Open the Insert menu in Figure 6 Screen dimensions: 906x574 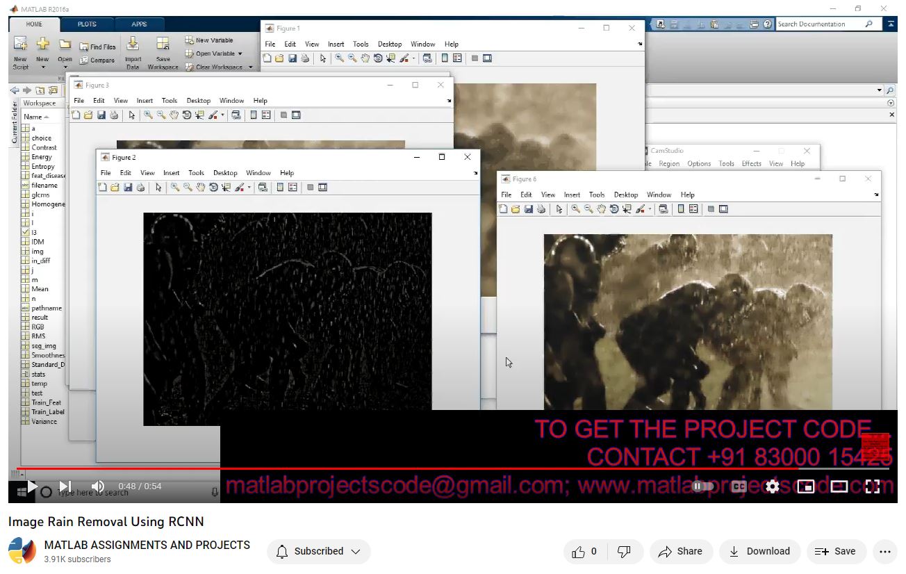tap(572, 195)
